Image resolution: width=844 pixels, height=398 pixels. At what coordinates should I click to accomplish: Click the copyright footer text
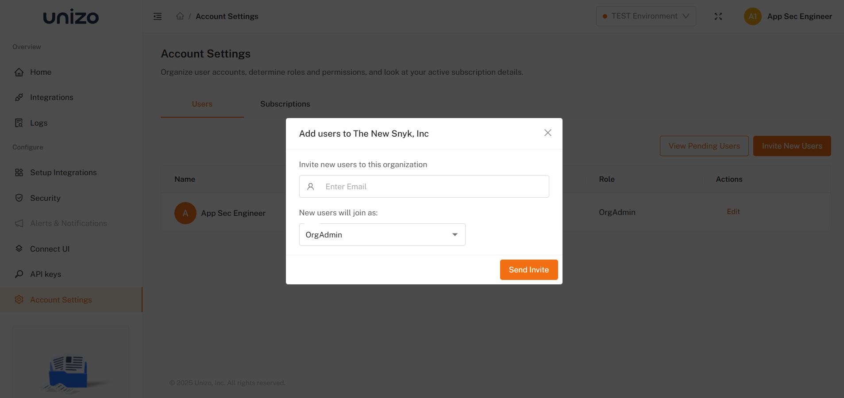click(x=227, y=383)
